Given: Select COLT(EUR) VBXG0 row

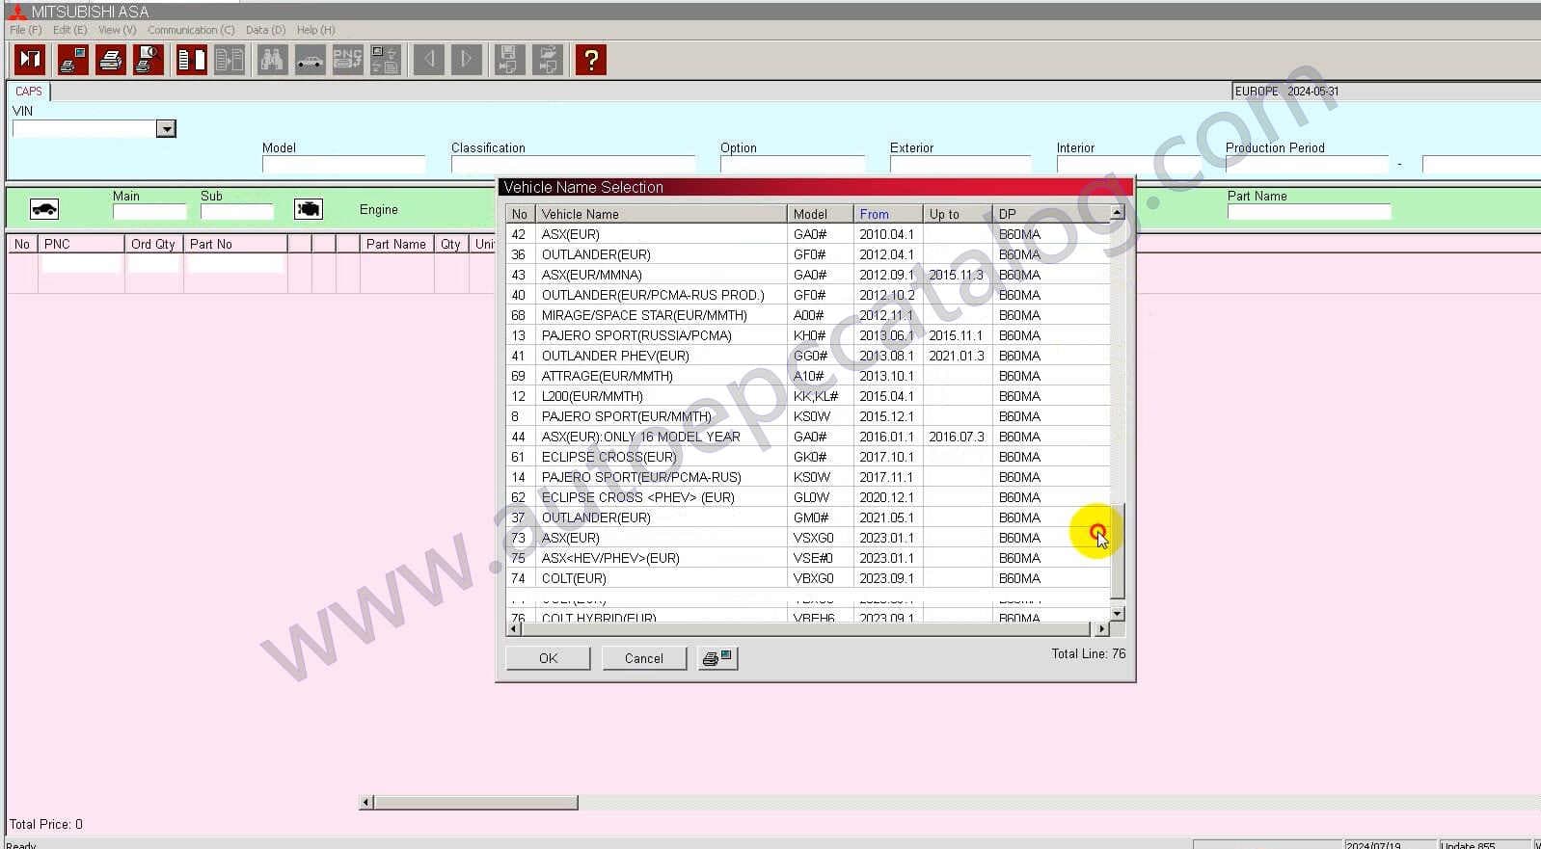Looking at the screenshot, I should click(x=808, y=578).
